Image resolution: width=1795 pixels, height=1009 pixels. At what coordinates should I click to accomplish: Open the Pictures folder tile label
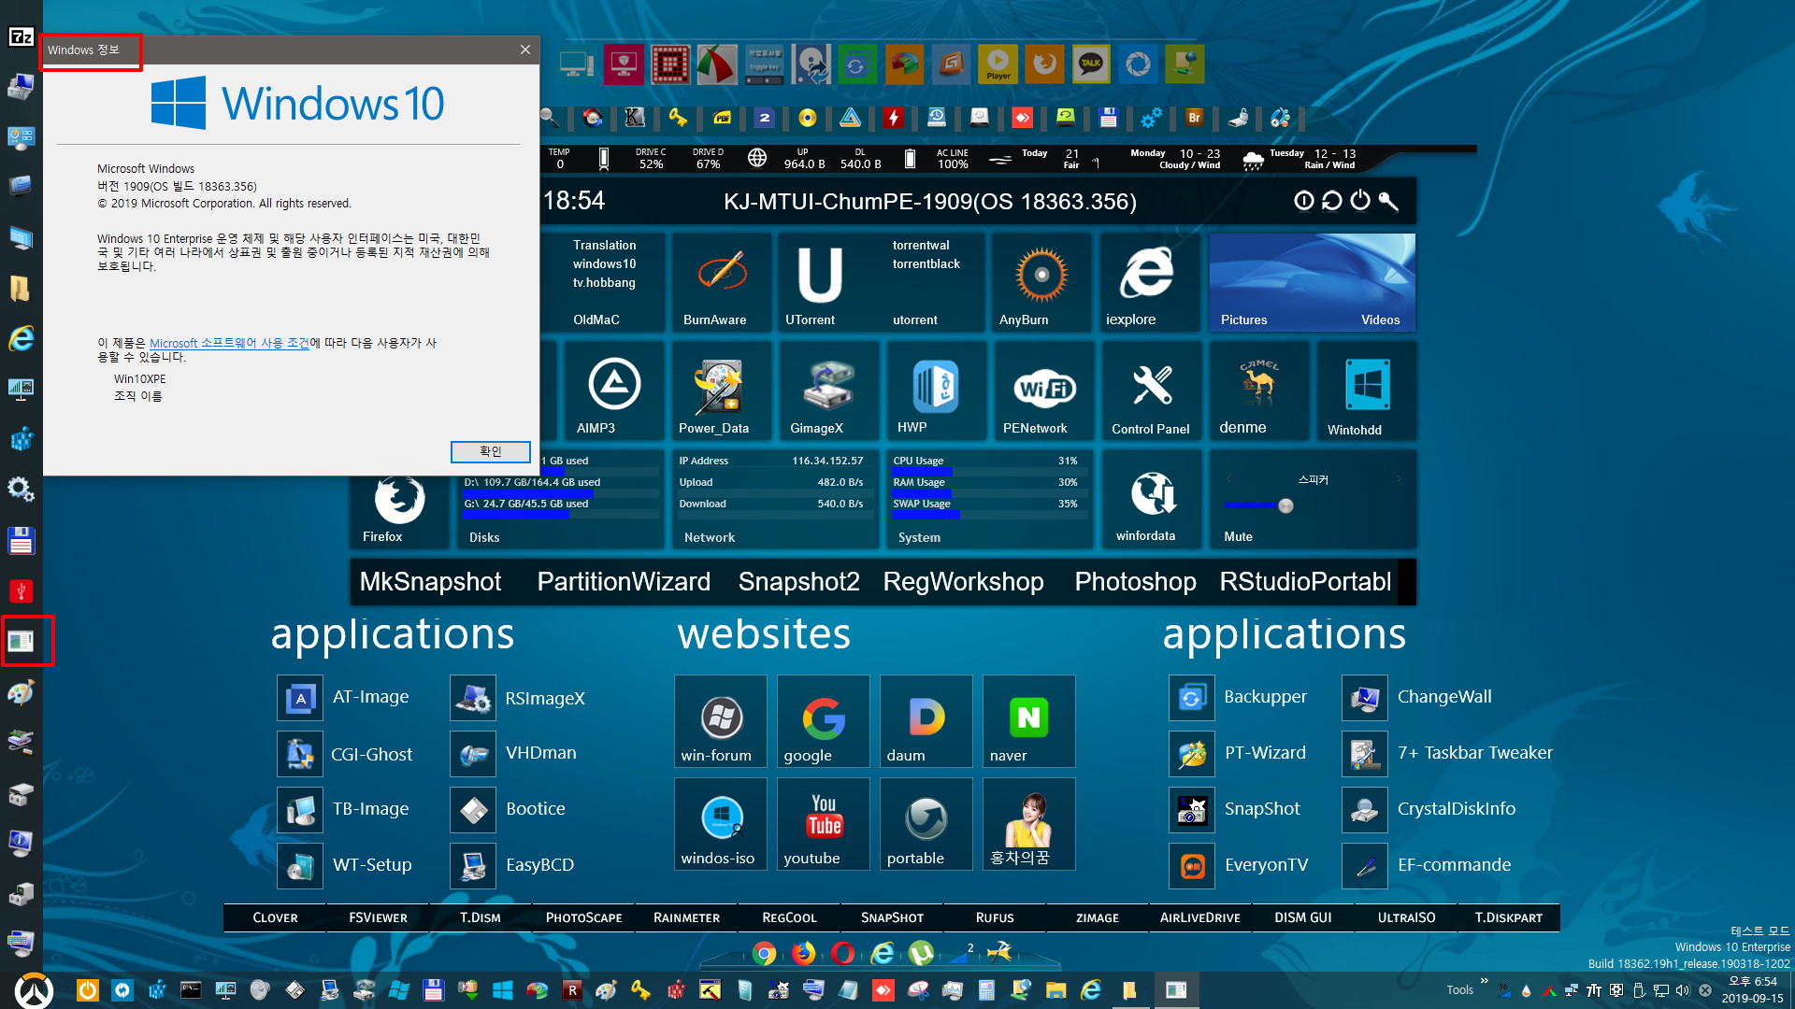(1243, 320)
